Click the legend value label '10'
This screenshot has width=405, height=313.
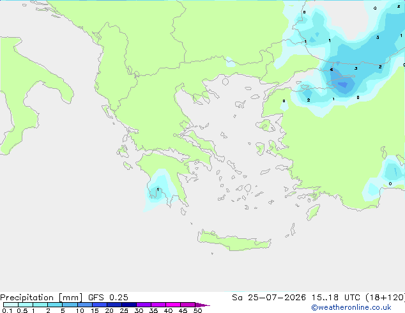[80, 310]
